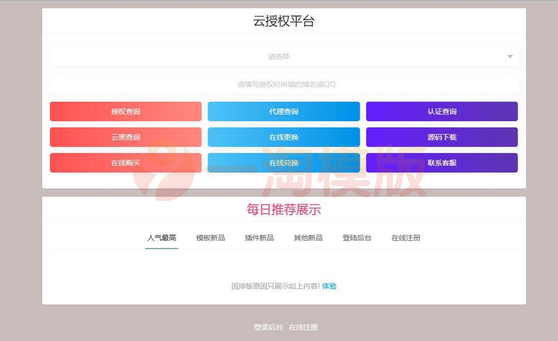The image size is (558, 341).
Task: Click the red 授权查询 button
Action: (126, 111)
